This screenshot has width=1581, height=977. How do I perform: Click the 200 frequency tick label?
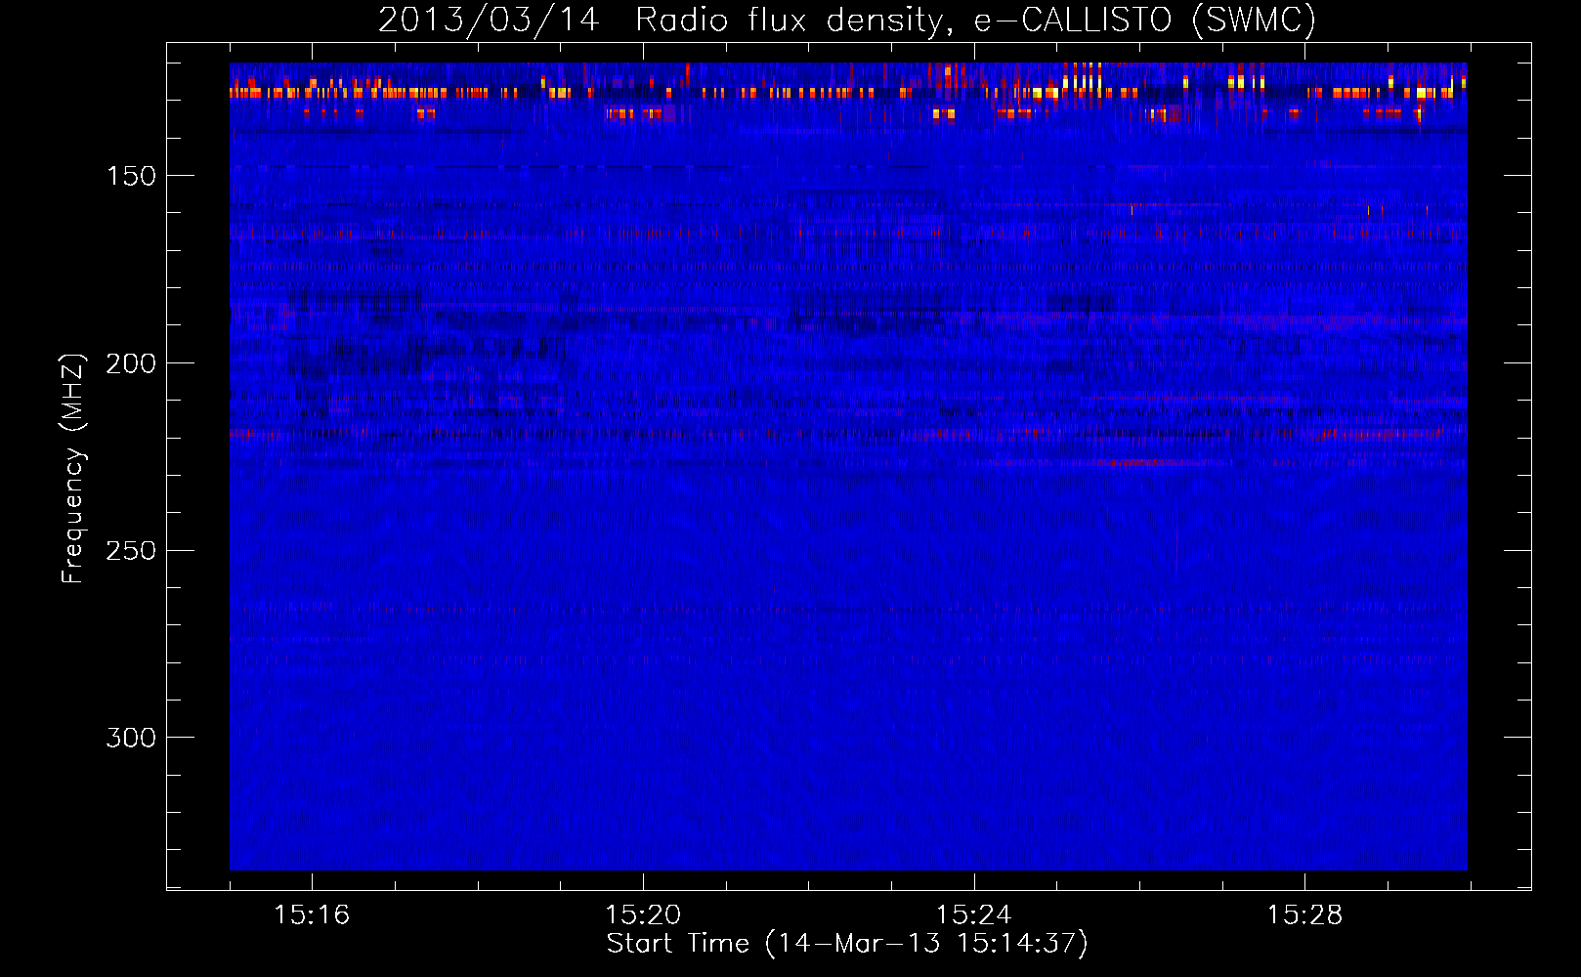coord(131,363)
